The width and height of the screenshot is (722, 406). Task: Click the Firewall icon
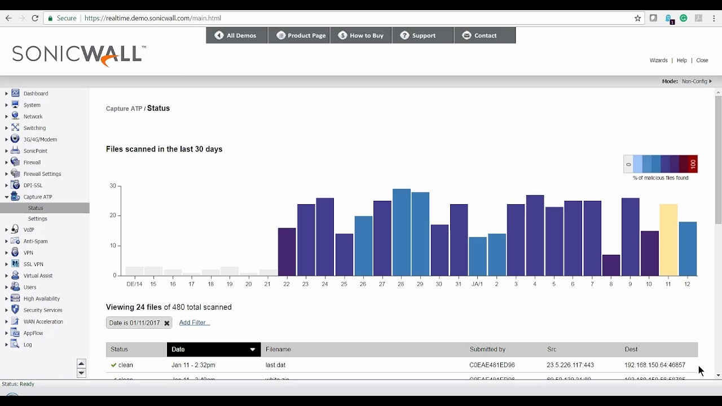pos(15,162)
